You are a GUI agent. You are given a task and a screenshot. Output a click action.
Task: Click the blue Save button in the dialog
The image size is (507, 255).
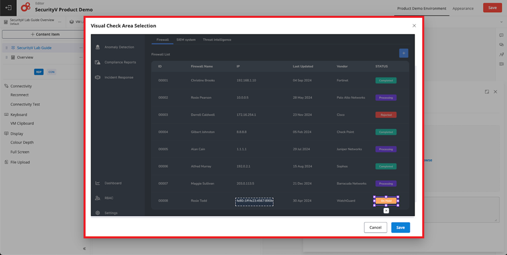click(400, 228)
